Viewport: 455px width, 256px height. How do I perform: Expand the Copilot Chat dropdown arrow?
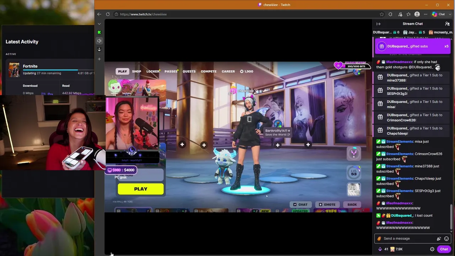[450, 14]
